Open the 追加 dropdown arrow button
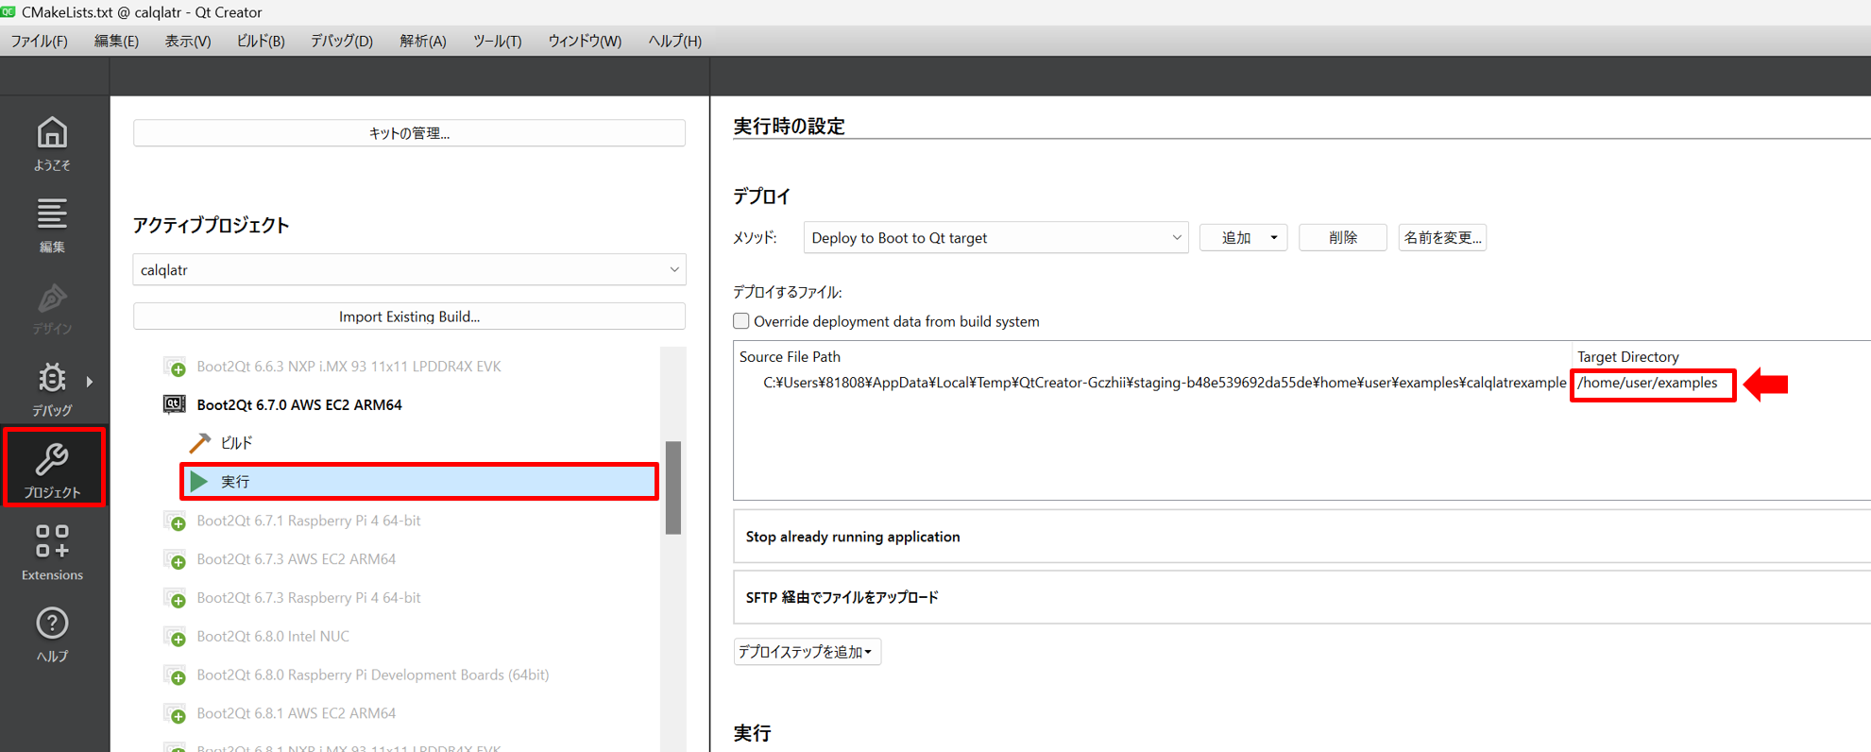Image resolution: width=1871 pixels, height=752 pixels. click(x=1273, y=238)
